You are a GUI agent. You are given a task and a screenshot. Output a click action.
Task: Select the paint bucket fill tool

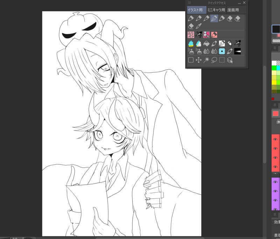(x=206, y=43)
